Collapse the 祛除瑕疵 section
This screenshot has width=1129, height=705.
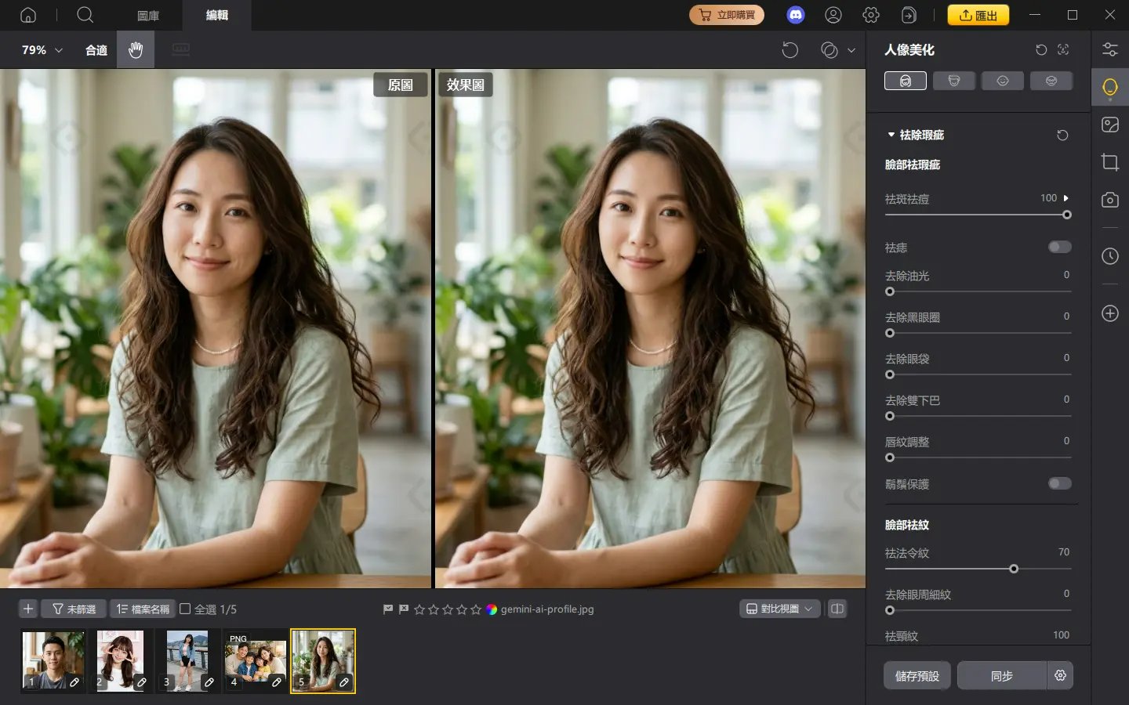tap(891, 134)
